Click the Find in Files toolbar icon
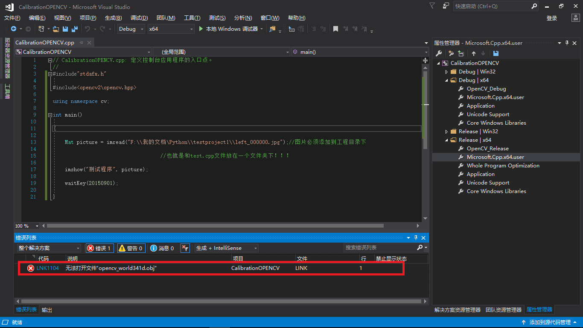 [273, 29]
